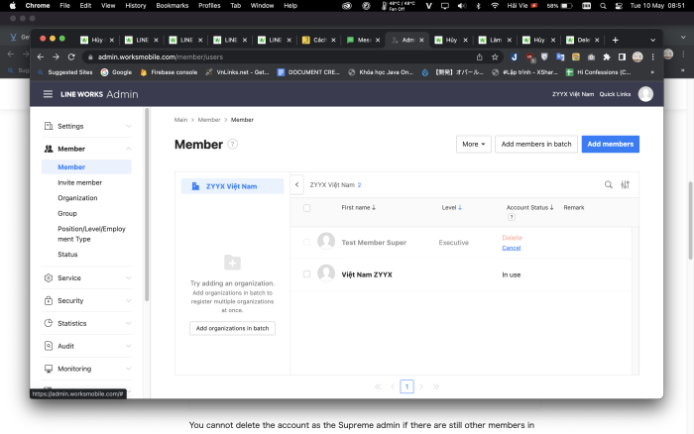Click Test Member Super avatar
Image resolution: width=694 pixels, height=434 pixels.
tap(326, 242)
